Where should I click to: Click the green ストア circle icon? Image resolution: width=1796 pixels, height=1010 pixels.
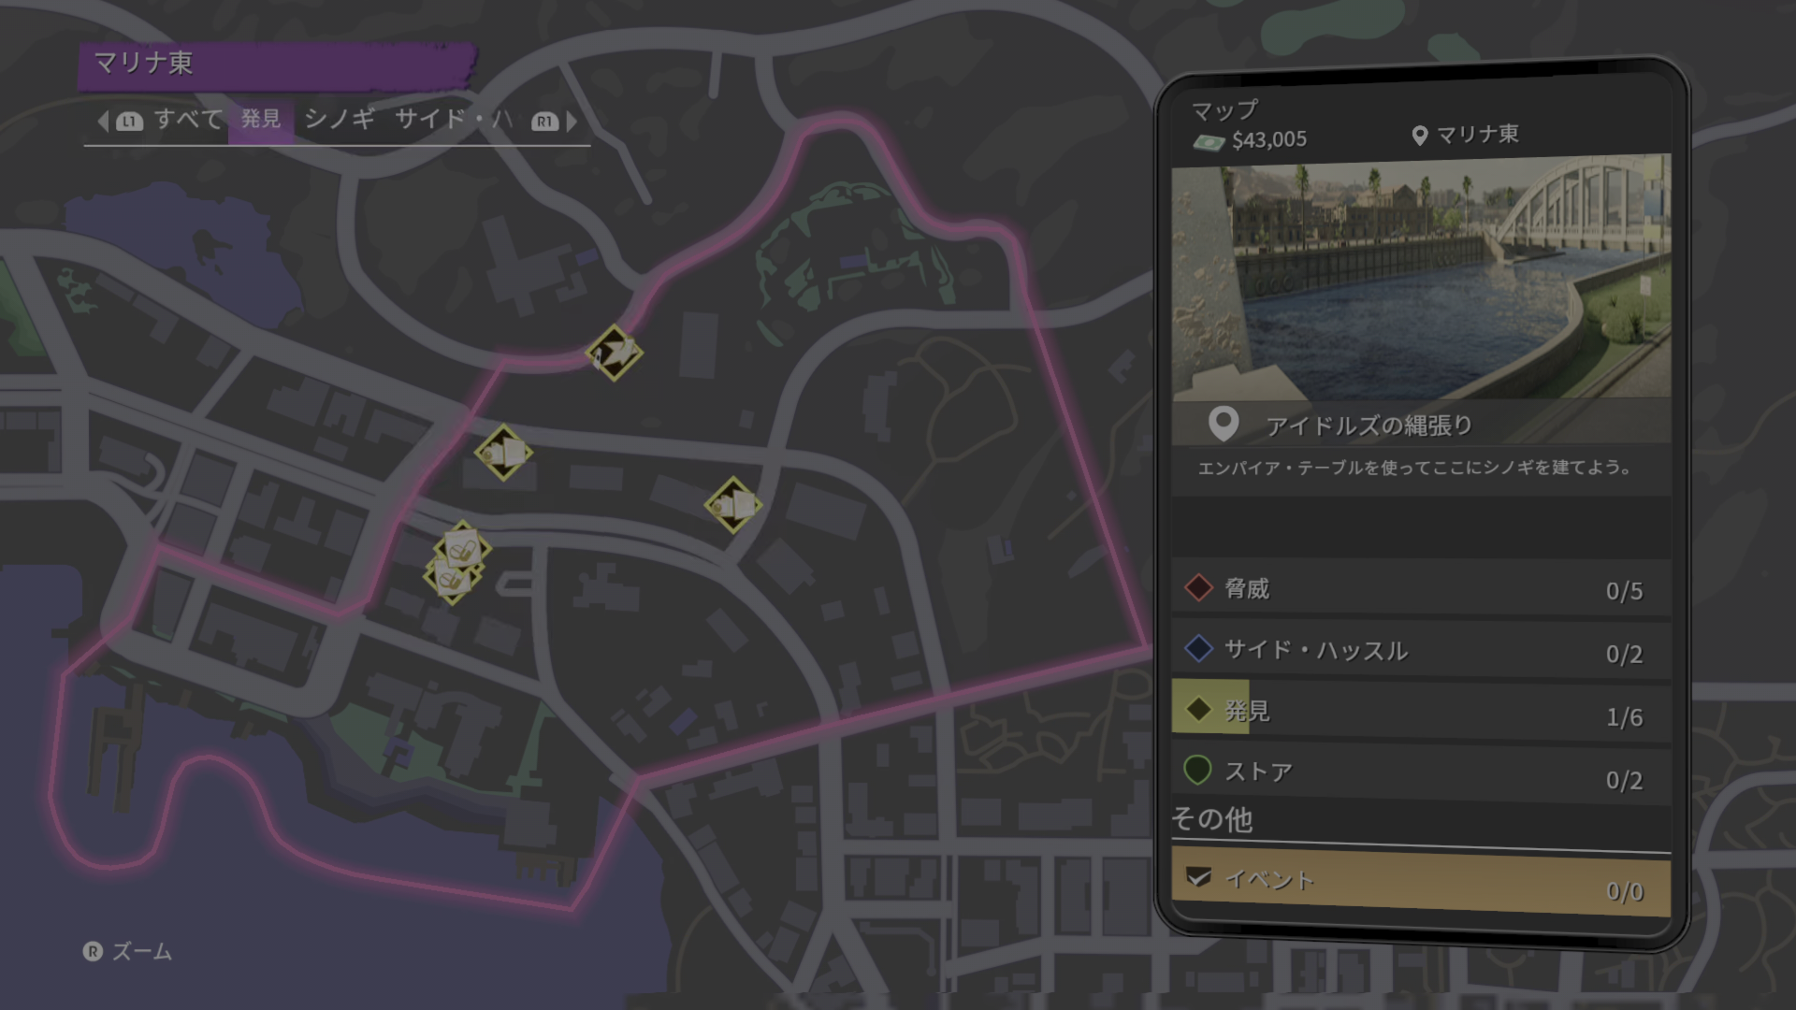pyautogui.click(x=1198, y=770)
